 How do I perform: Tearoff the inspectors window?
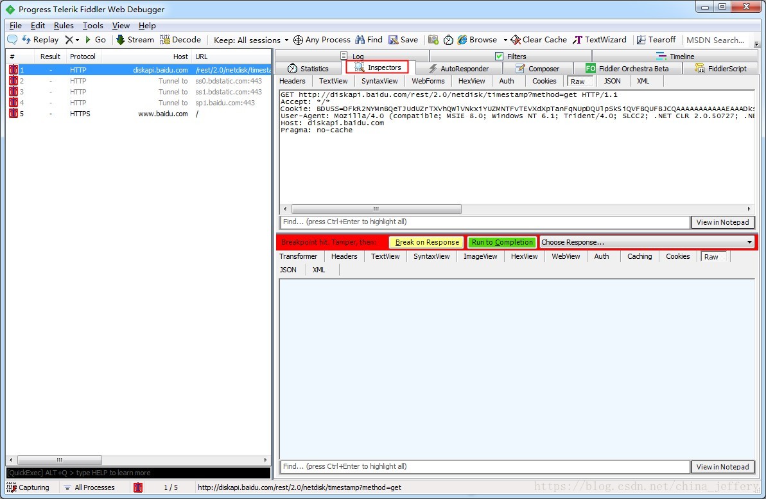pyautogui.click(x=656, y=40)
